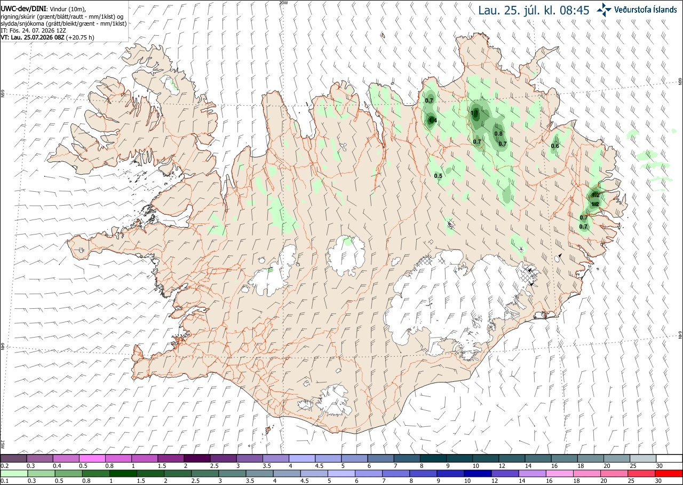Pick the dusky mauve swatch between 0.2 and 0.3
This screenshot has height=485, width=683.
(x=13, y=458)
